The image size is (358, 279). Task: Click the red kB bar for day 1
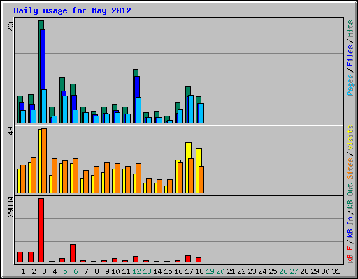click(x=20, y=257)
